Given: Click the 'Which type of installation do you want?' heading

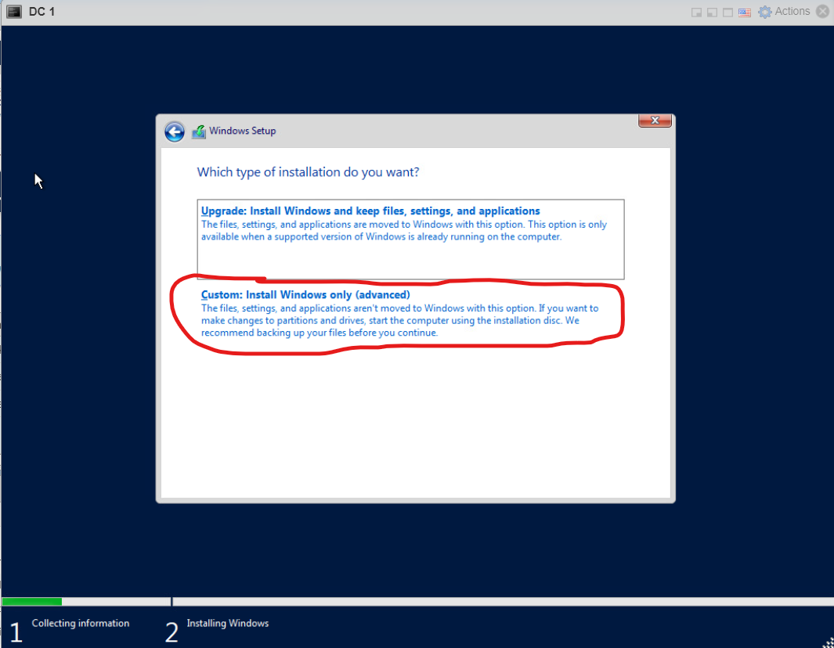Looking at the screenshot, I should click(x=308, y=172).
